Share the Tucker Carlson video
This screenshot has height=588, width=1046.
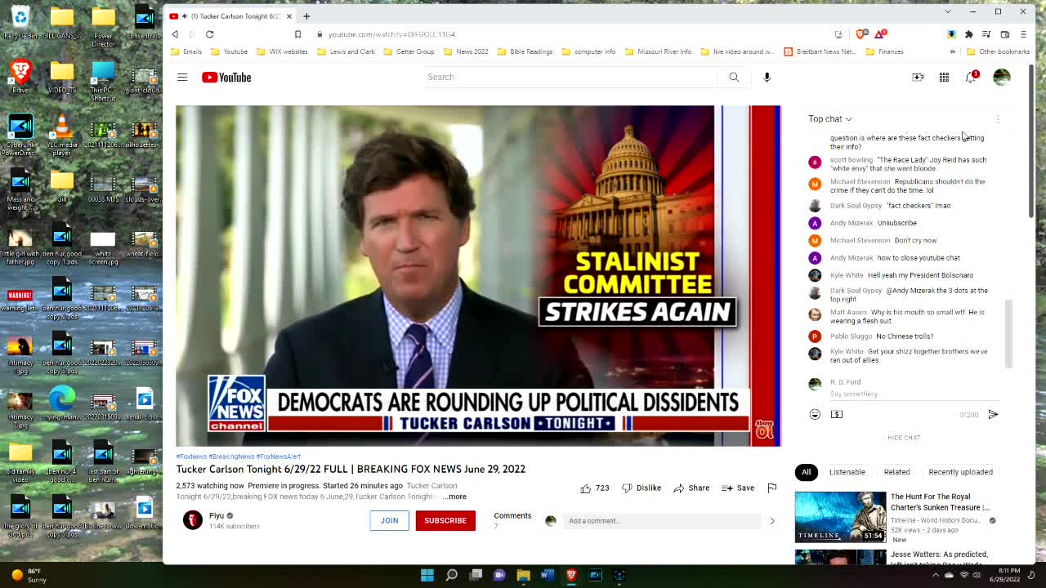click(x=691, y=488)
